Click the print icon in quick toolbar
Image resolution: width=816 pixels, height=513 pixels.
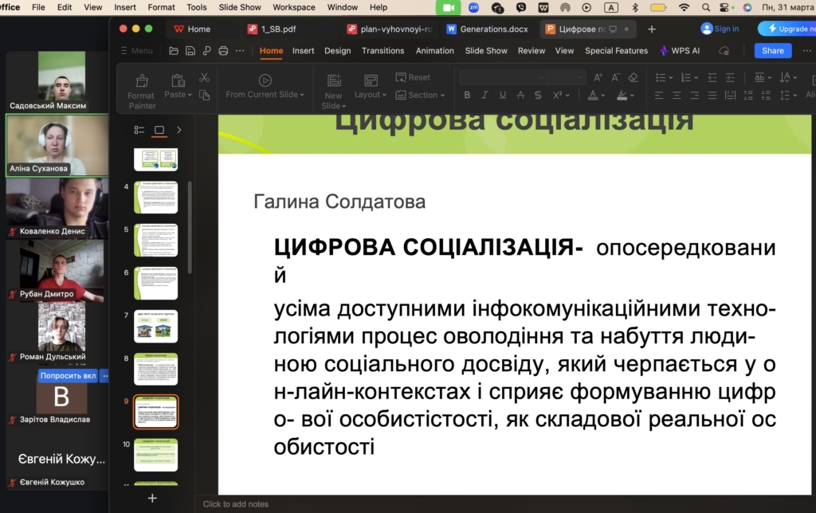(x=223, y=51)
